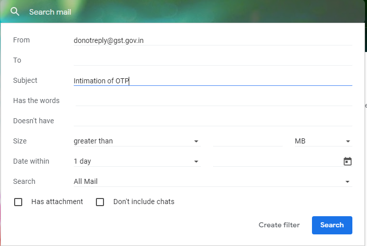This screenshot has height=246, width=367.
Task: Click the search magnifier icon
Action: pyautogui.click(x=15, y=12)
